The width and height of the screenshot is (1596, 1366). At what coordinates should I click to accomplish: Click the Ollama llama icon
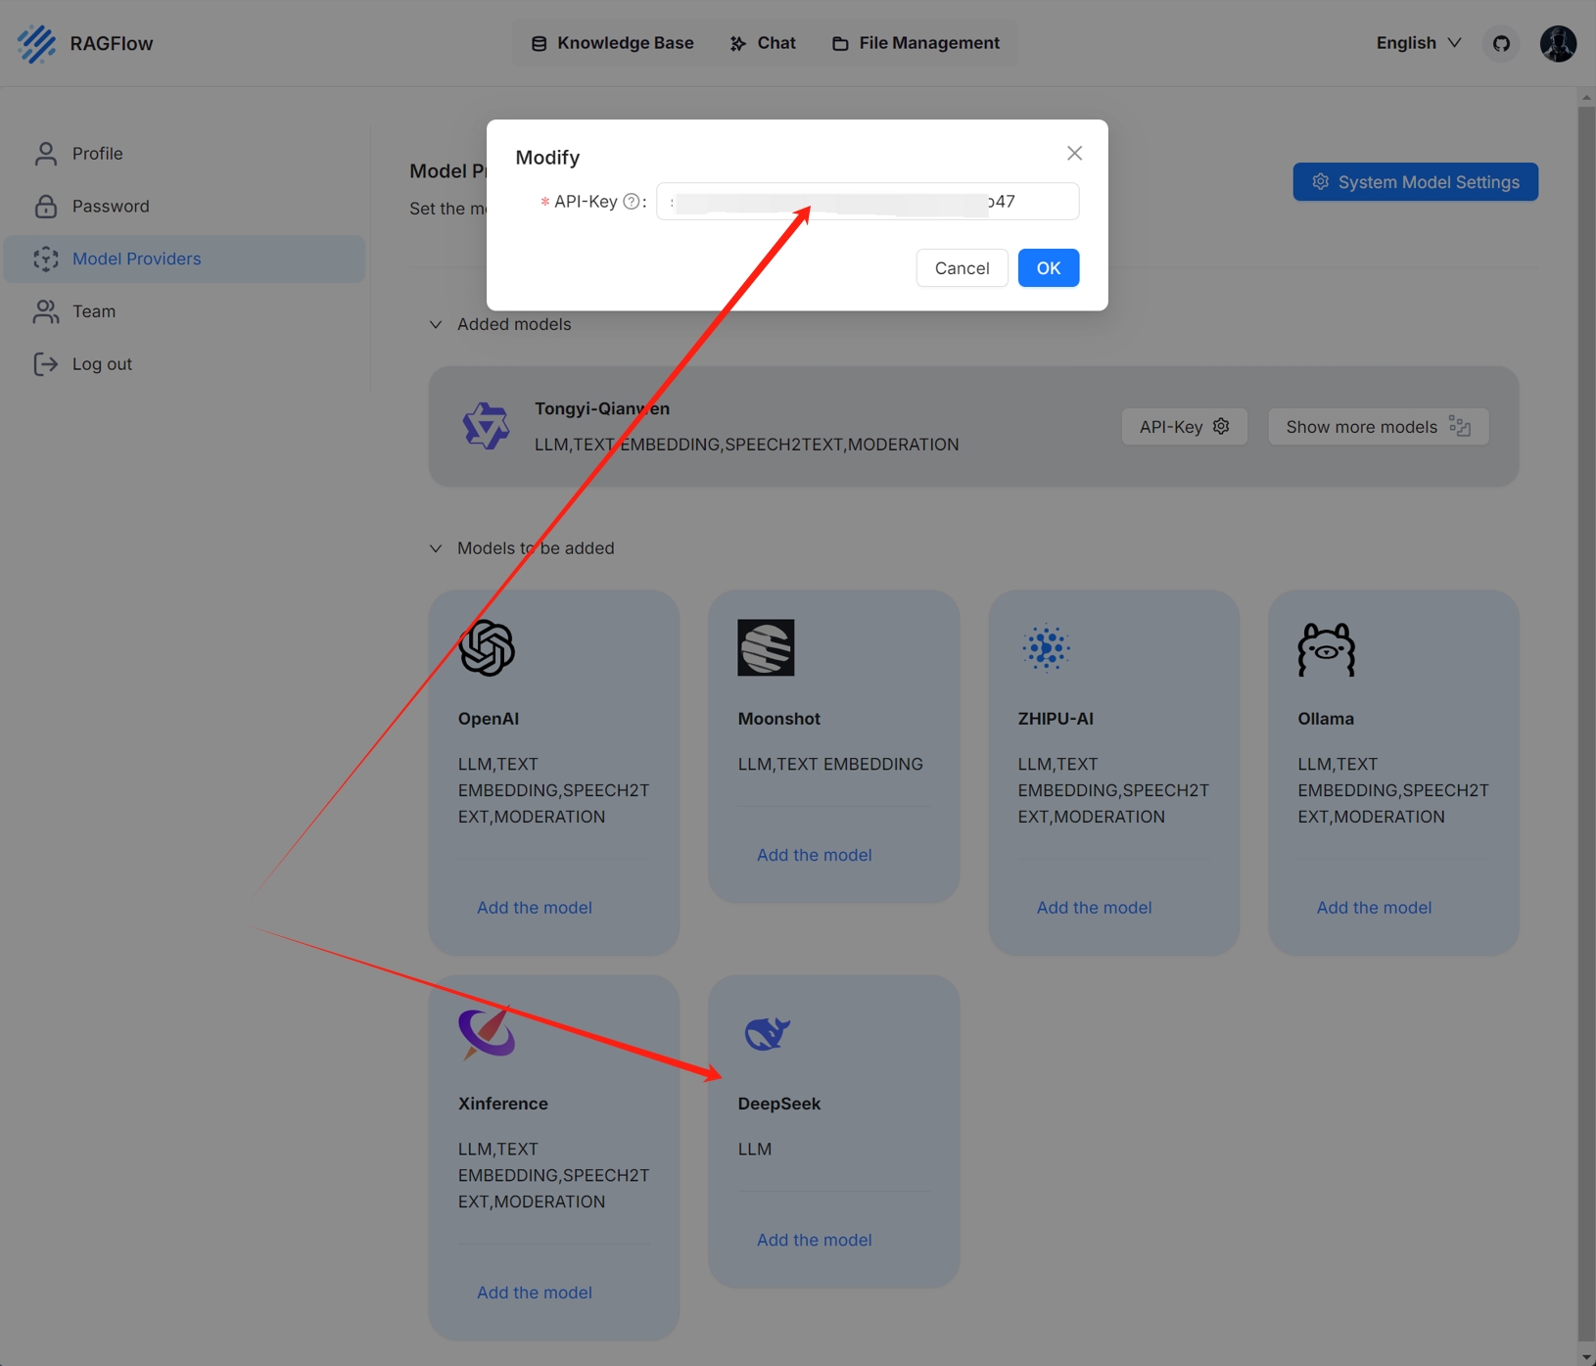[x=1326, y=647]
